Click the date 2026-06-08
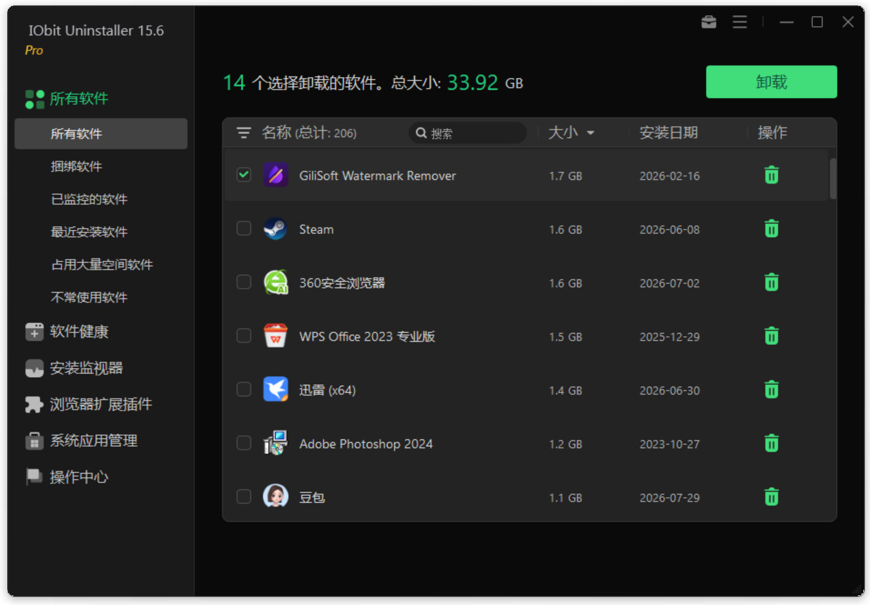The width and height of the screenshot is (870, 605). tap(670, 230)
